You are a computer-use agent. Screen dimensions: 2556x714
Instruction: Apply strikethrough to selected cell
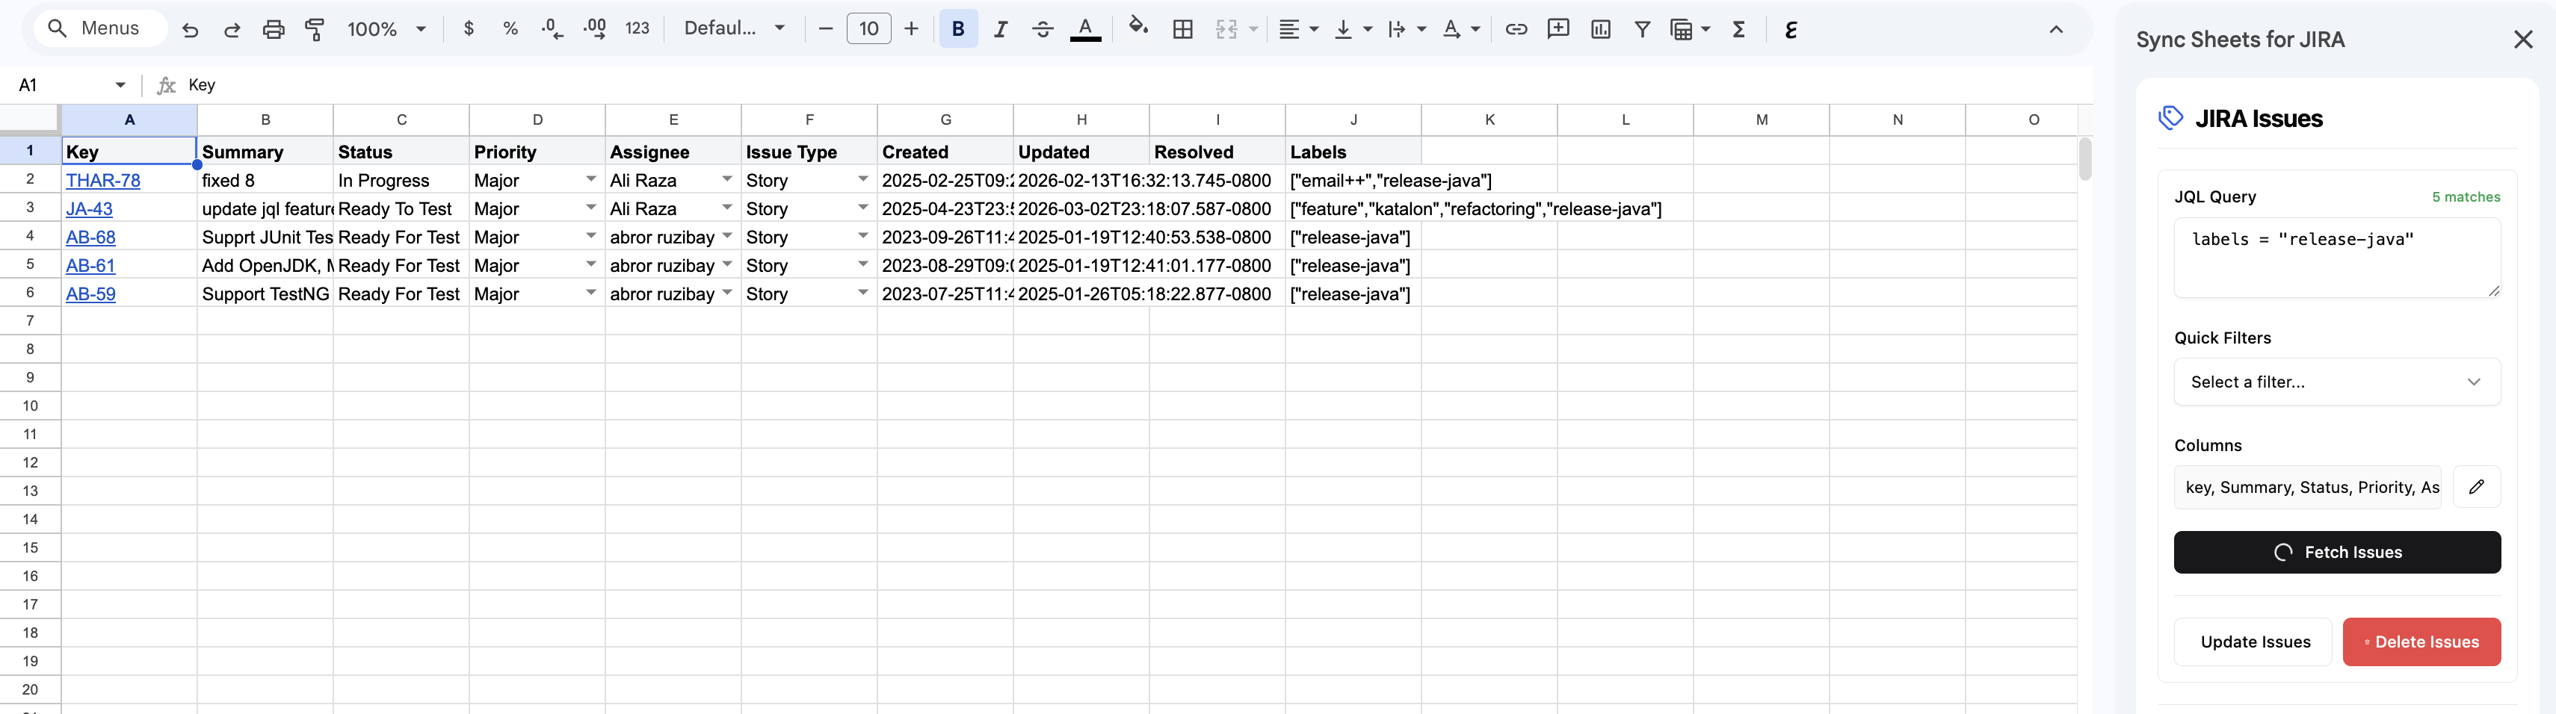(1042, 29)
